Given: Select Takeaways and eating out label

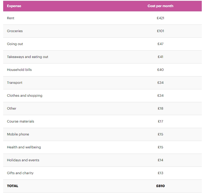Looking at the screenshot, I should pyautogui.click(x=27, y=57).
